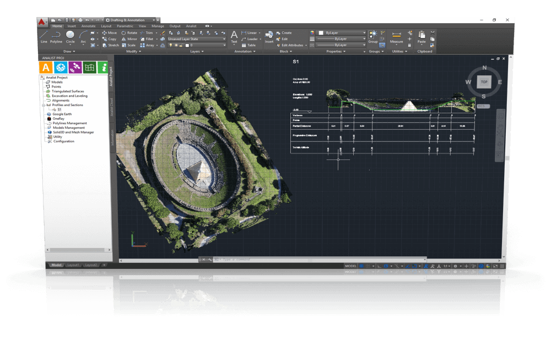Open the Annotate ribbon tab
The width and height of the screenshot is (551, 341).
pyautogui.click(x=89, y=26)
